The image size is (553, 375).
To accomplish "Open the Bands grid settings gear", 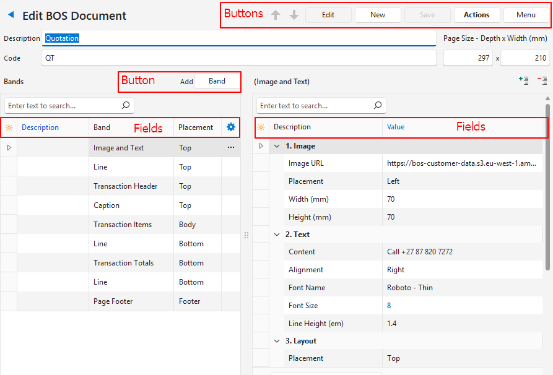I will [x=231, y=127].
